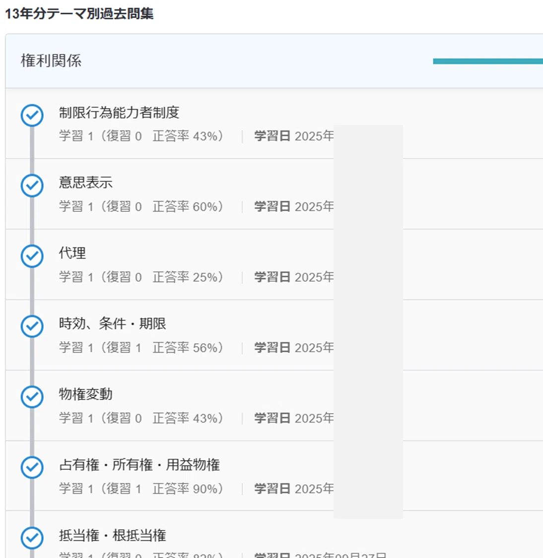
Task: Click 学習日 2025年 in 時効、条件・期限 row
Action: click(294, 347)
